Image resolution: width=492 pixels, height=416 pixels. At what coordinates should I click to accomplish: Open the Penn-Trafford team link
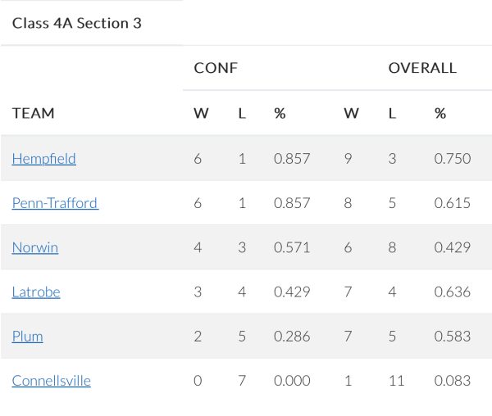[55, 203]
